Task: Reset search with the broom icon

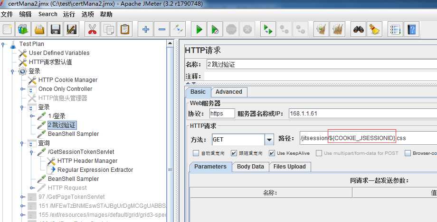Action: pos(374,29)
